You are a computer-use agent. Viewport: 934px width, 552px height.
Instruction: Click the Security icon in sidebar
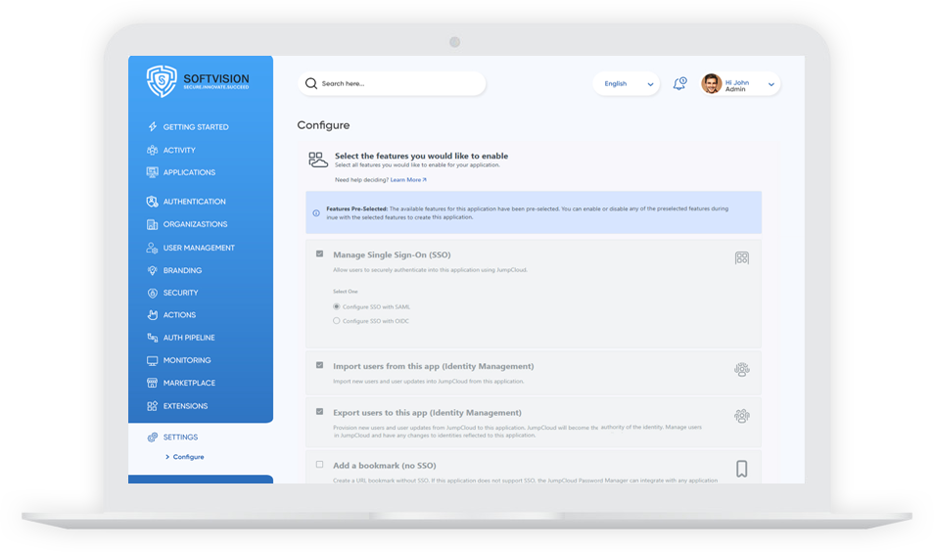[x=153, y=293]
